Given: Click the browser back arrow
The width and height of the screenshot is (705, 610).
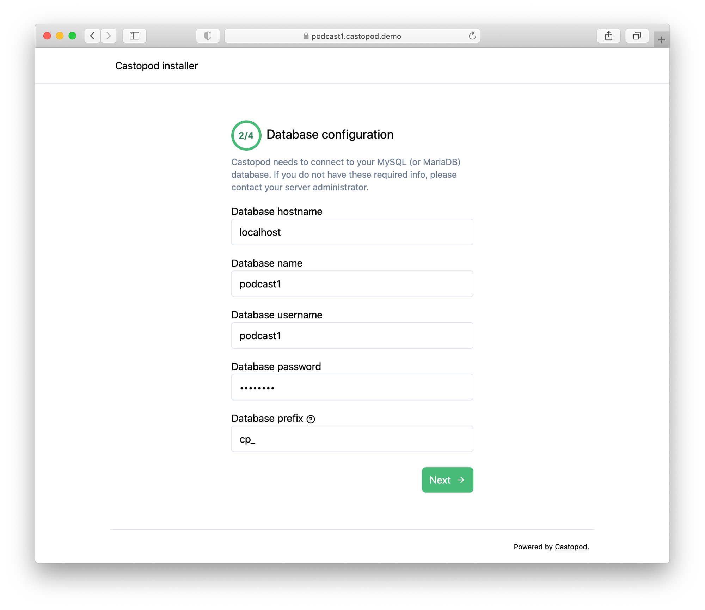Looking at the screenshot, I should tap(92, 36).
